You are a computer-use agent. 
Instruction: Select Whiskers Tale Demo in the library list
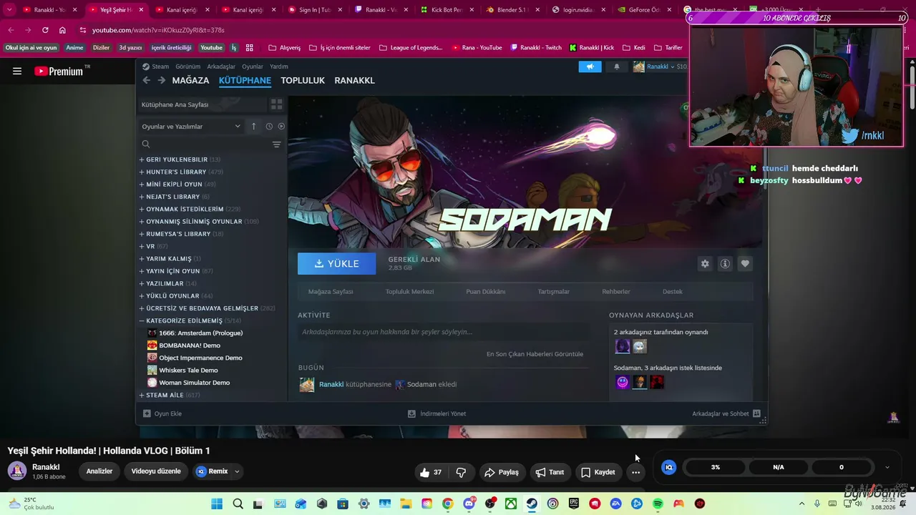[x=188, y=370]
